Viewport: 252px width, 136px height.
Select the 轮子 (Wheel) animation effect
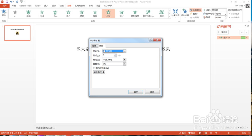click(122, 13)
